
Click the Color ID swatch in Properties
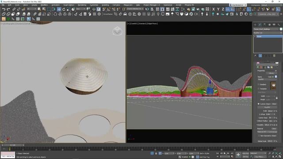pos(276,77)
